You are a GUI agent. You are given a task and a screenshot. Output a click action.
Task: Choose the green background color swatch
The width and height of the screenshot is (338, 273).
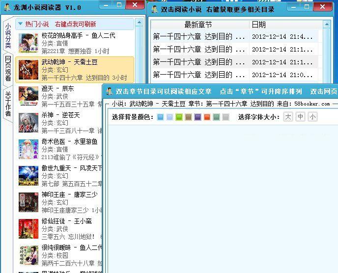pos(179,117)
